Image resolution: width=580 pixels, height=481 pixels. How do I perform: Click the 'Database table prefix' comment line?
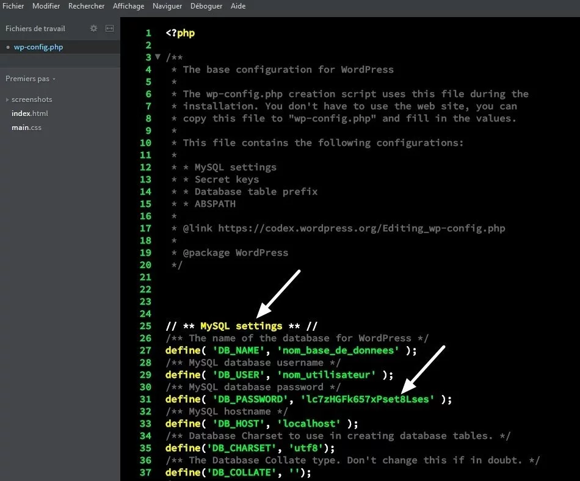(x=256, y=192)
